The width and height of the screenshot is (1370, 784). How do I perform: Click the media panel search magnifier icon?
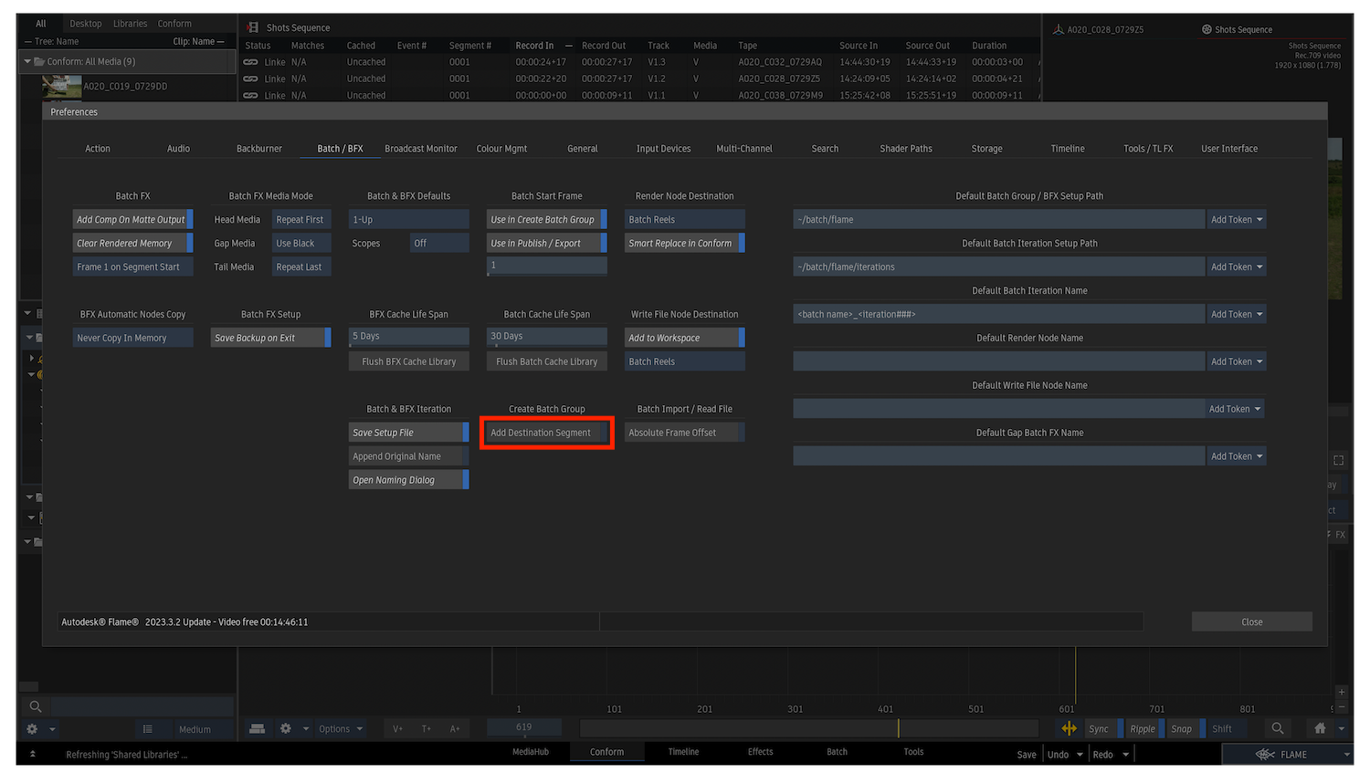coord(35,706)
